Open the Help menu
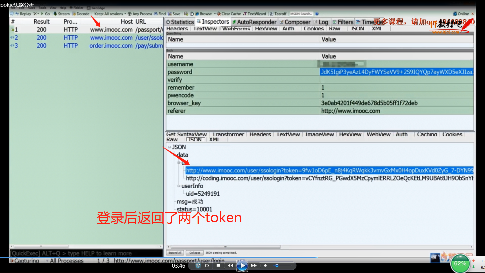Viewport: 485px width, 273px height. point(63,8)
